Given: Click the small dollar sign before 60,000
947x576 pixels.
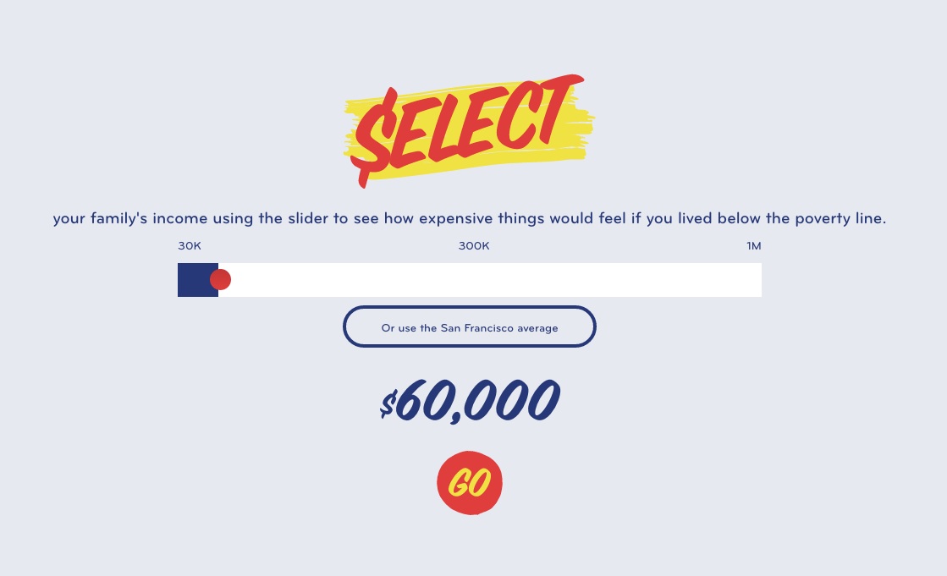Looking at the screenshot, I should point(387,405).
